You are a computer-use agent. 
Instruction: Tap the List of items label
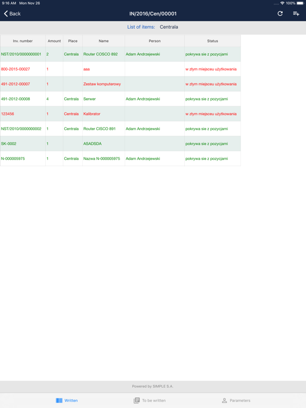(141, 27)
